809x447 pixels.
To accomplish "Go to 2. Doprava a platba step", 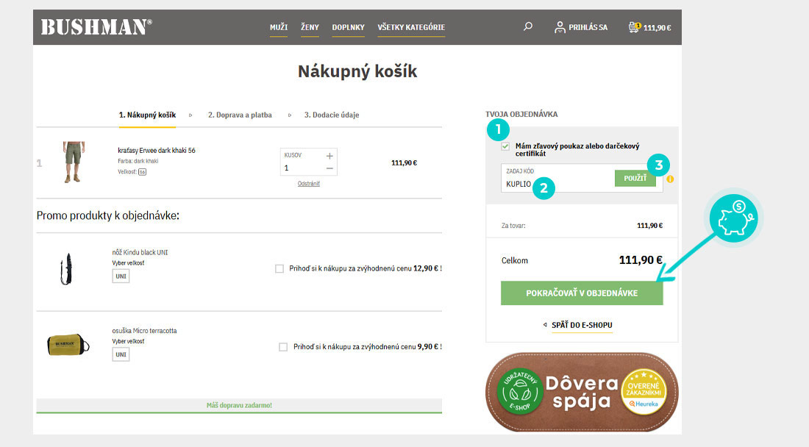I will click(x=240, y=115).
